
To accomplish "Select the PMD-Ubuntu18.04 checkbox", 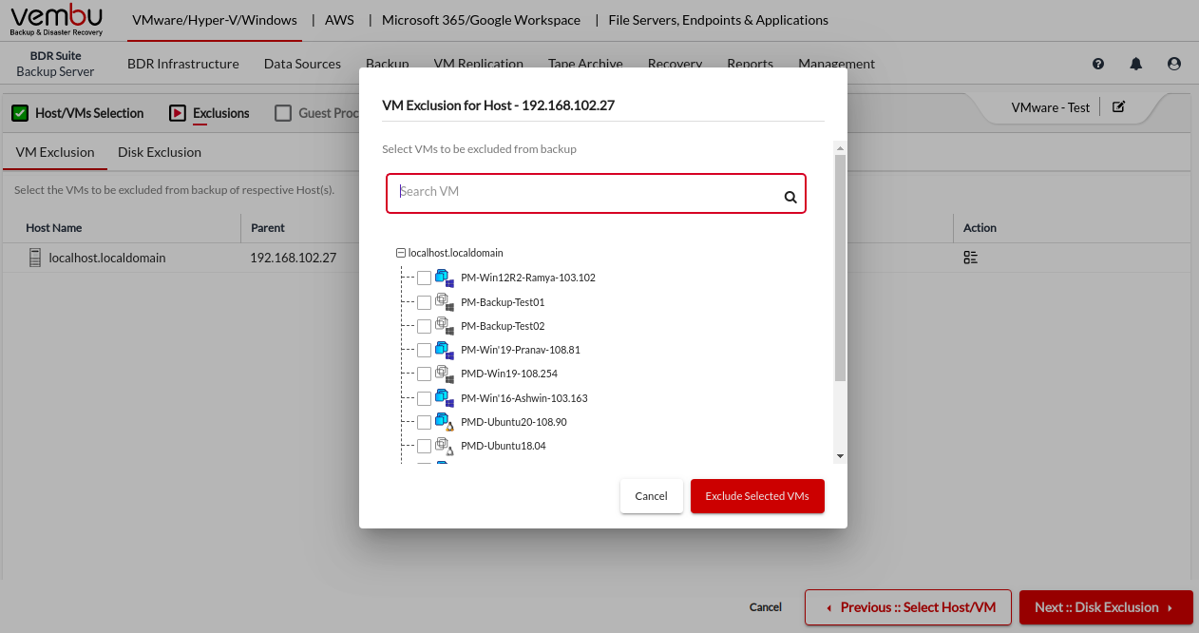I will click(x=424, y=446).
